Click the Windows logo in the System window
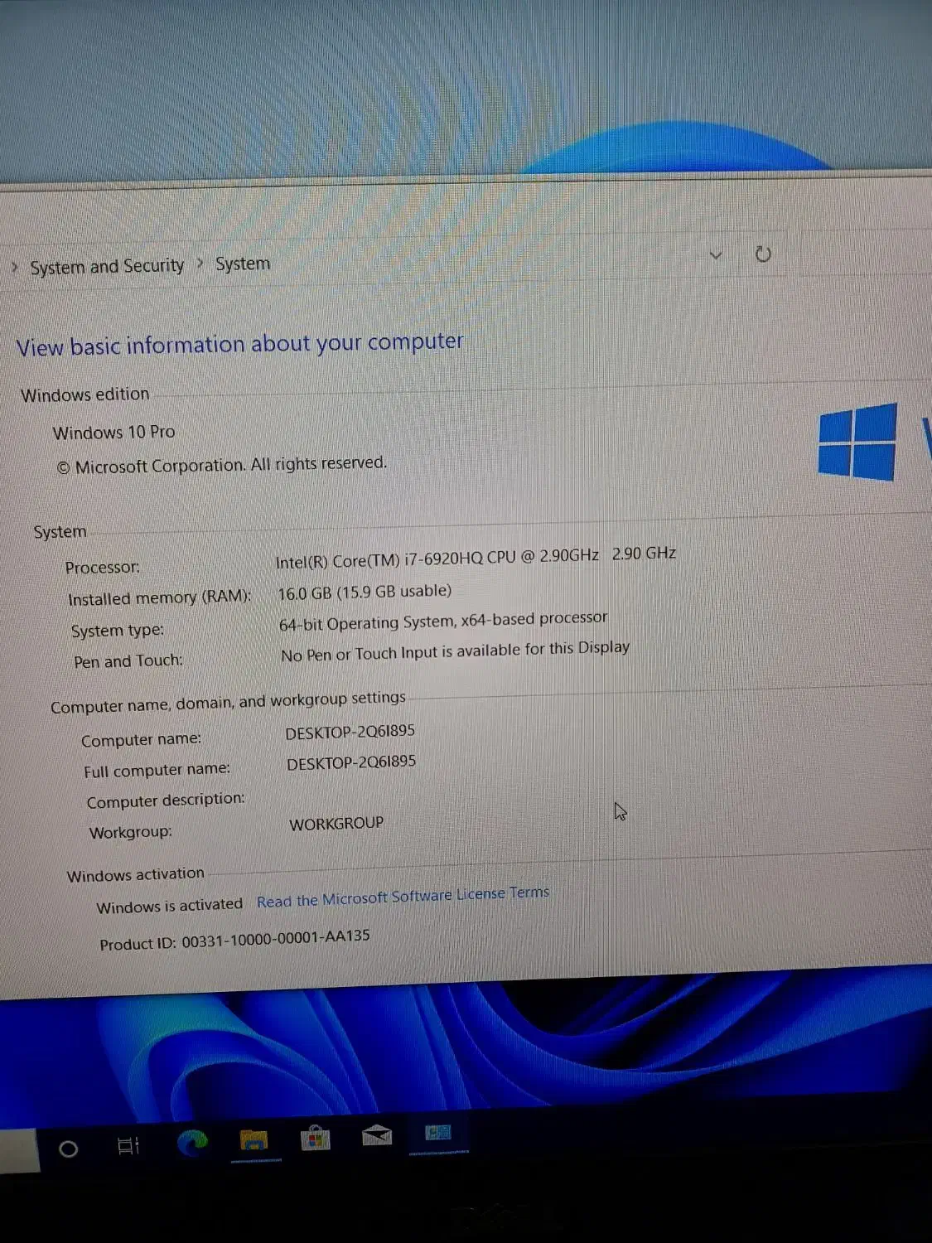This screenshot has width=932, height=1243. click(x=857, y=442)
